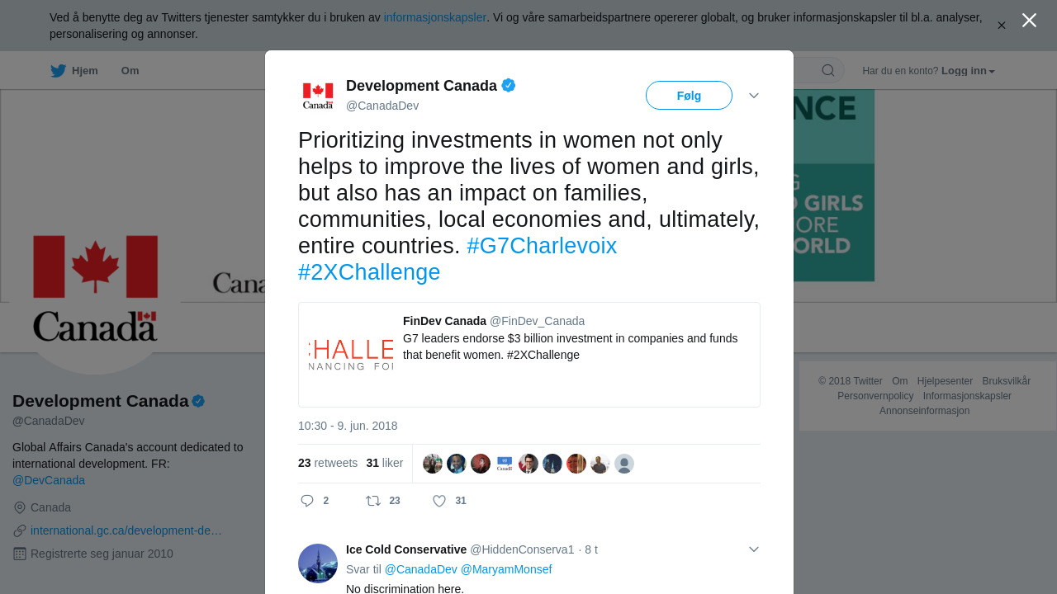Open the informasjonskapsler link in banner
The width and height of the screenshot is (1057, 594).
coord(434,17)
